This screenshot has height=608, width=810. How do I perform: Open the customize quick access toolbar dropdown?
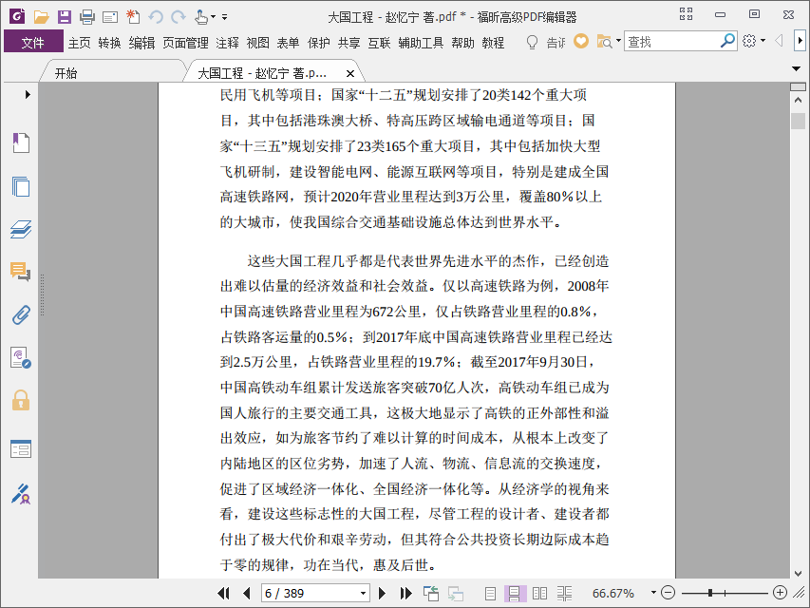click(x=225, y=17)
